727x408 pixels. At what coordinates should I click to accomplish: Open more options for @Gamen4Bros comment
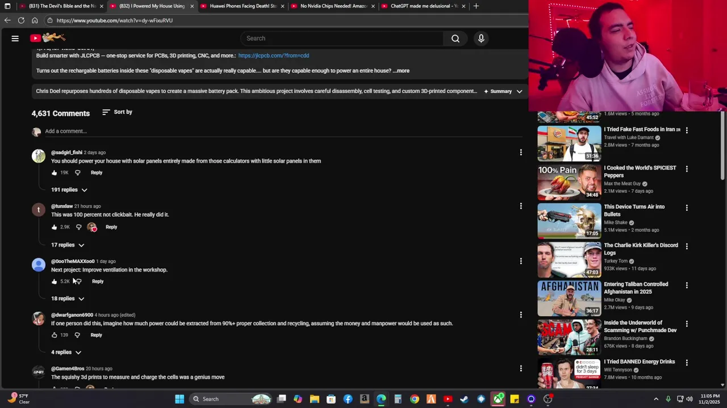point(521,369)
